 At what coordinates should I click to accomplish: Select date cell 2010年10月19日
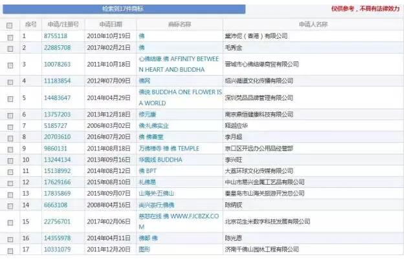(109, 36)
